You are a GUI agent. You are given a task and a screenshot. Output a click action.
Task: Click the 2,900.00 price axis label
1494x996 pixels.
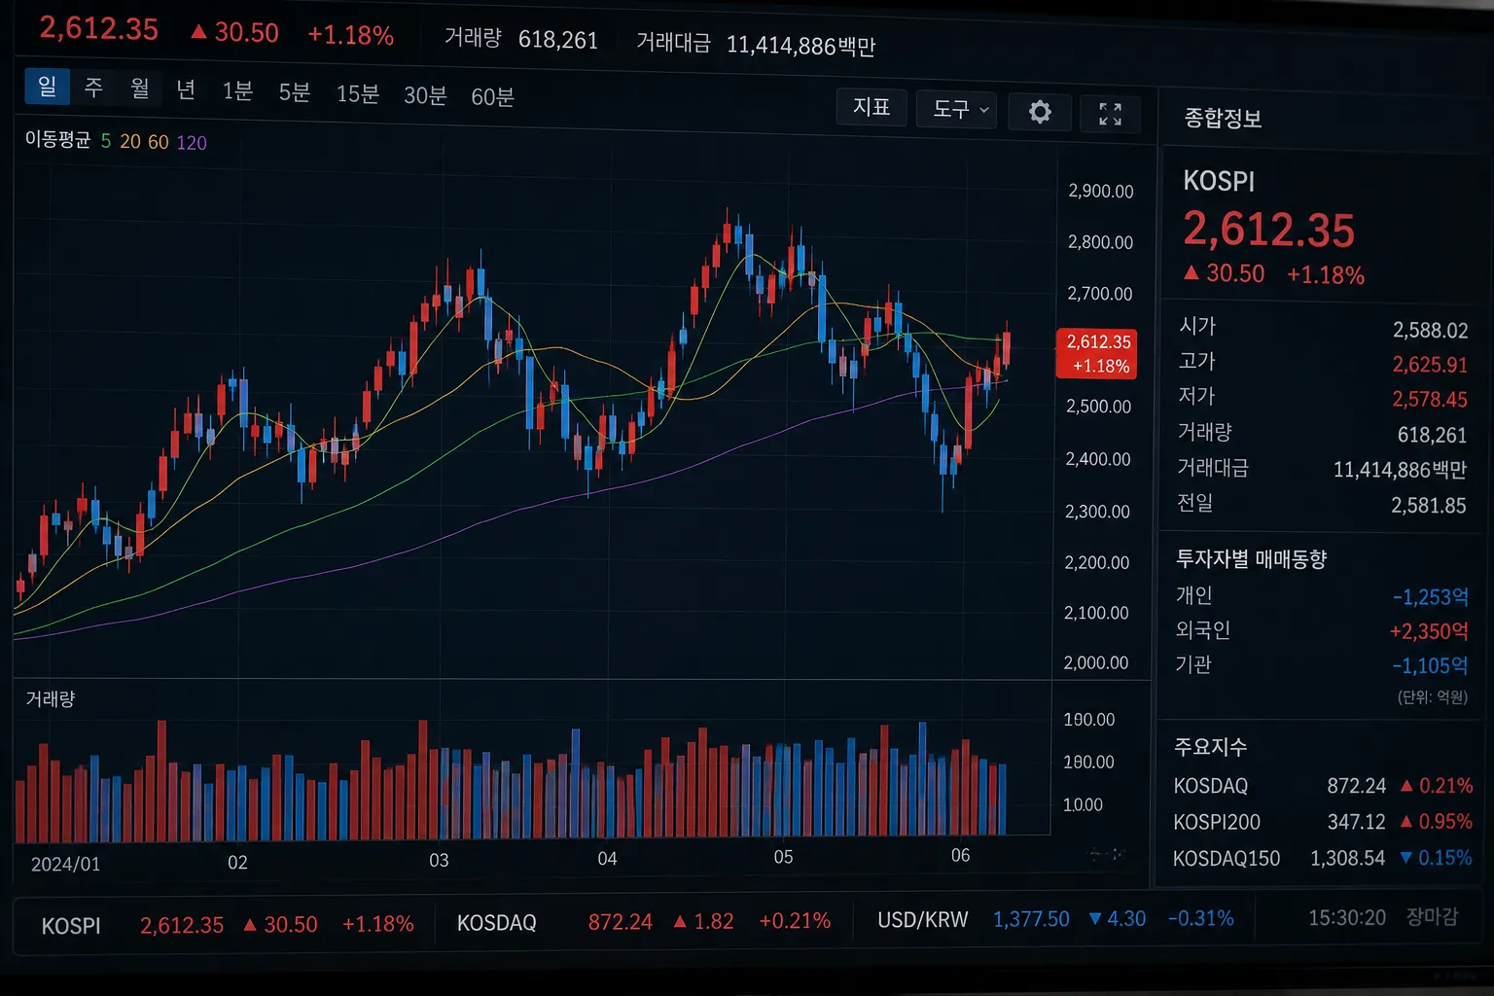tap(1101, 192)
